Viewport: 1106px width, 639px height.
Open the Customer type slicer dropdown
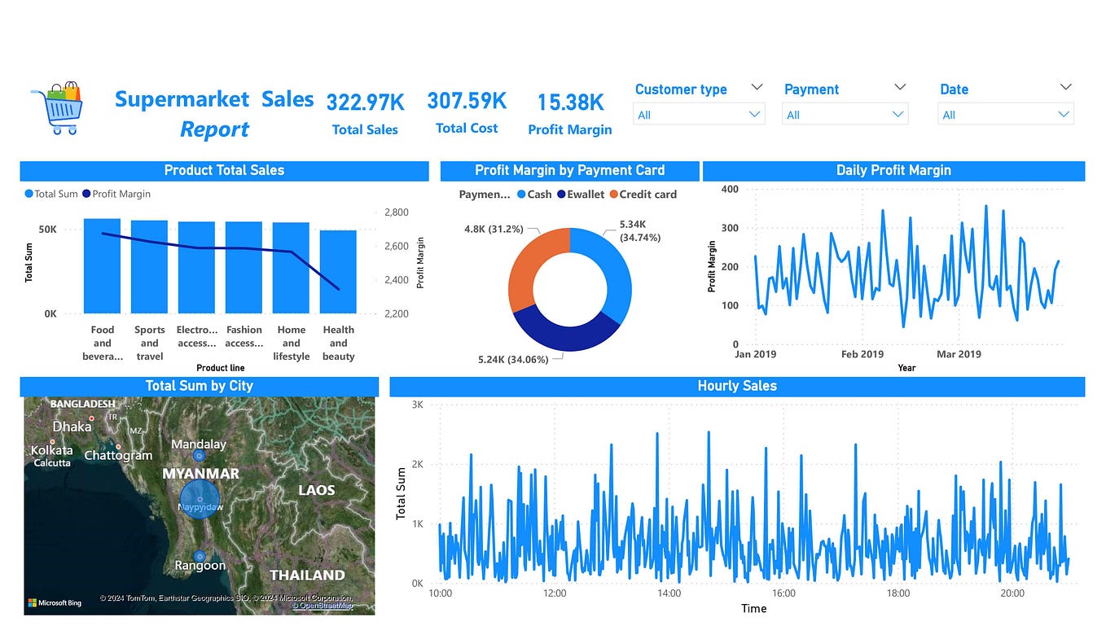[757, 114]
